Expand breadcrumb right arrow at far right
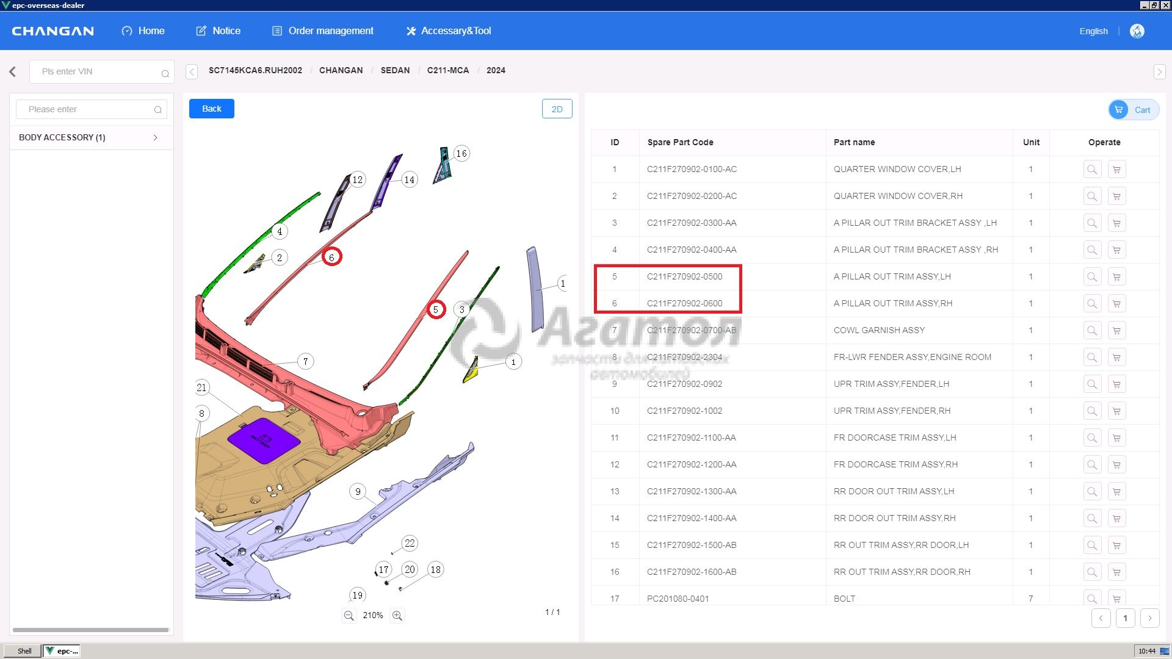The image size is (1172, 659). [x=1159, y=72]
